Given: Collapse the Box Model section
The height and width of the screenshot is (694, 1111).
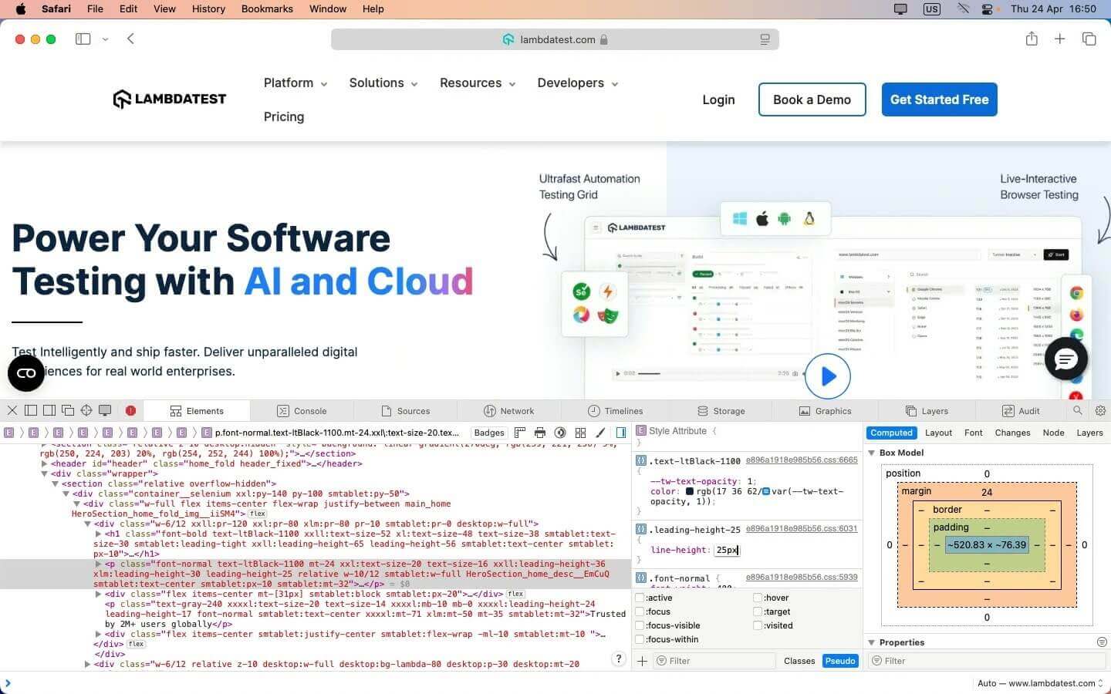Looking at the screenshot, I should coord(872,453).
